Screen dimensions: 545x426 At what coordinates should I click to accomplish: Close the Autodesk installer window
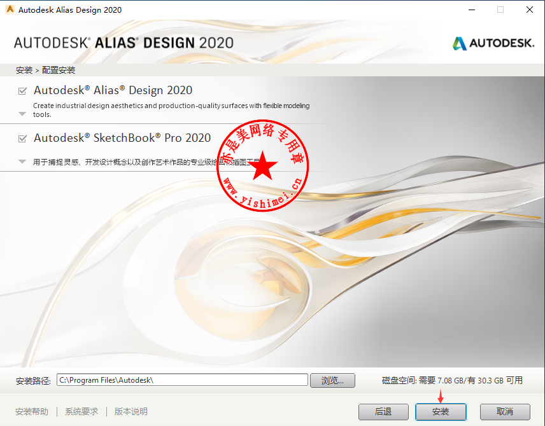coord(530,10)
